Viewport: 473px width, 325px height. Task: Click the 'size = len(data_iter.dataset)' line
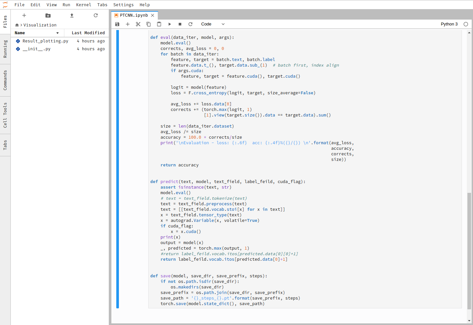point(197,126)
